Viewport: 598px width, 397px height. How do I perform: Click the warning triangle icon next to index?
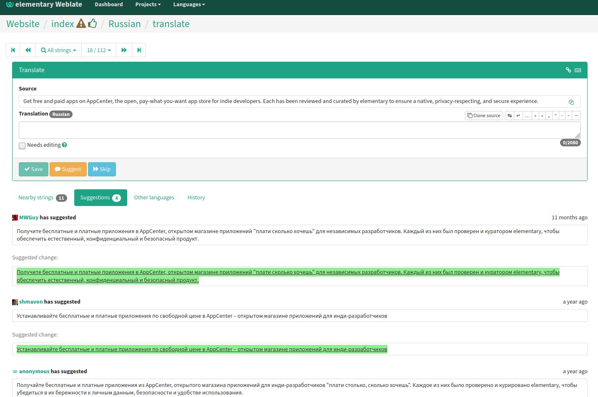click(81, 23)
